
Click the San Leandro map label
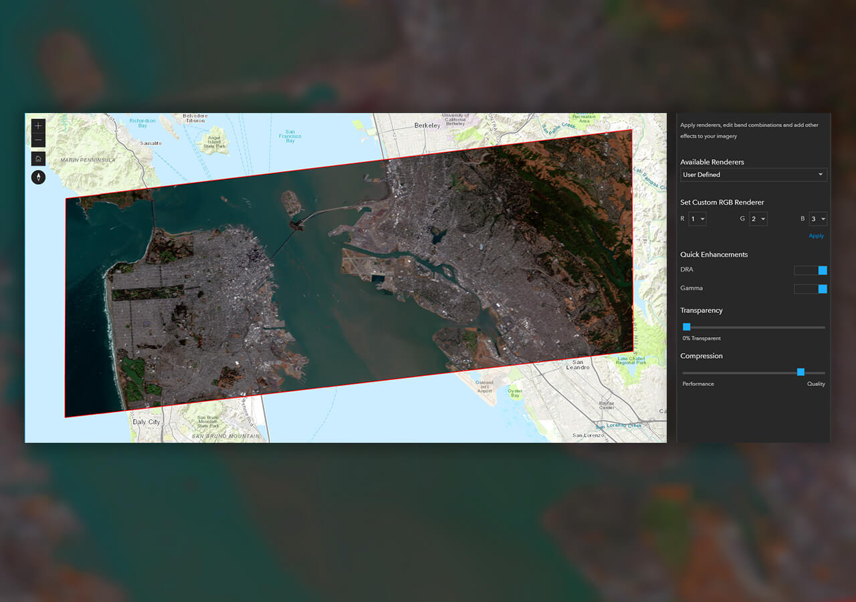578,365
